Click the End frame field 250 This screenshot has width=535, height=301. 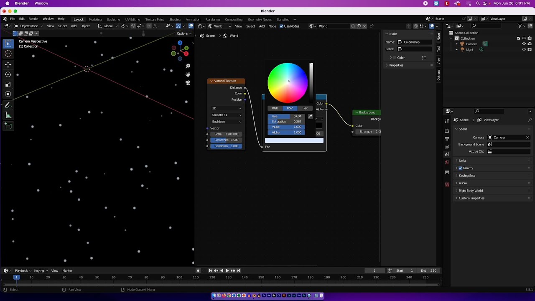[429, 270]
